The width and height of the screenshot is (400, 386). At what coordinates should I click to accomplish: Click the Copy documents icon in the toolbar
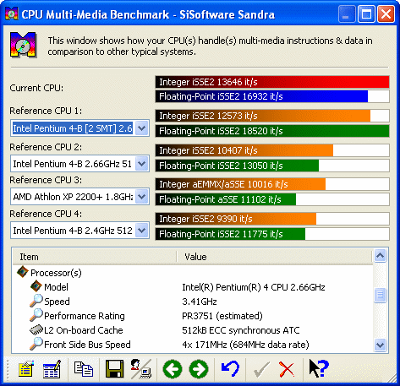[84, 369]
